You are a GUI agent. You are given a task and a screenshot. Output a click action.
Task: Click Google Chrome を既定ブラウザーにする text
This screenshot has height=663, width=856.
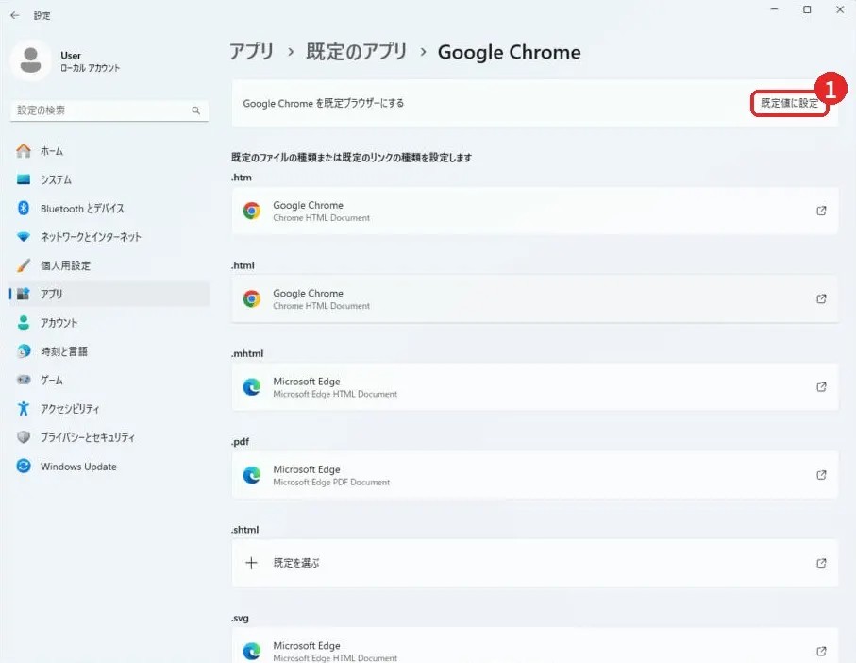tap(323, 103)
